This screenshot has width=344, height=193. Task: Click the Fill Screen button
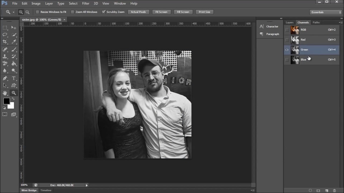[x=183, y=12]
